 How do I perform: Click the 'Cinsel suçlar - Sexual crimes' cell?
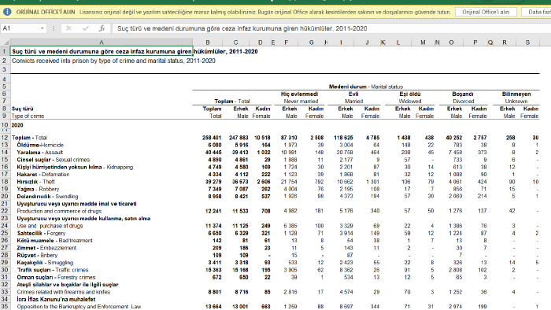[53, 160]
